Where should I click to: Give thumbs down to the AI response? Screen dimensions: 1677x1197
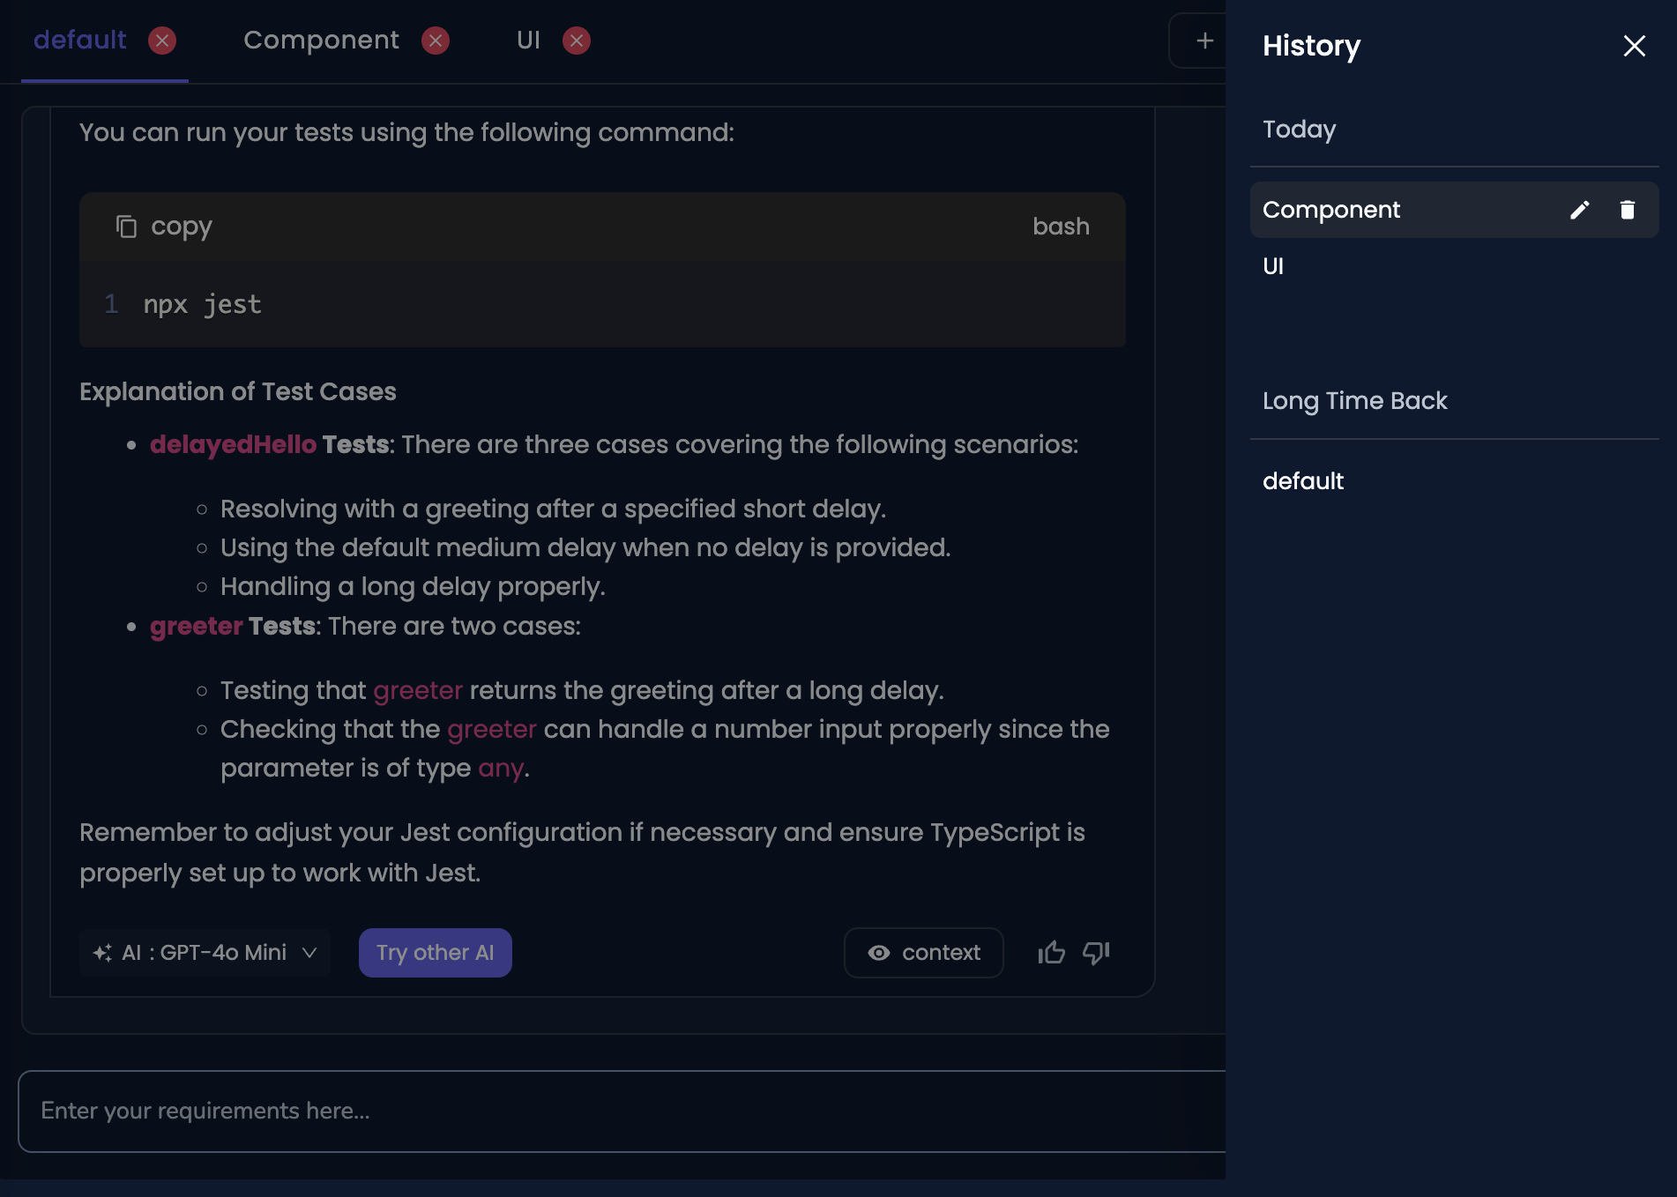pyautogui.click(x=1096, y=953)
